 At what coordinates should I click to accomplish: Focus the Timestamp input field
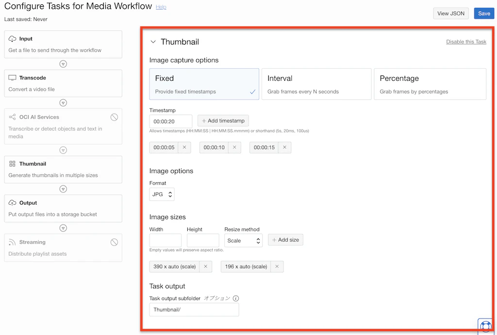(x=171, y=122)
